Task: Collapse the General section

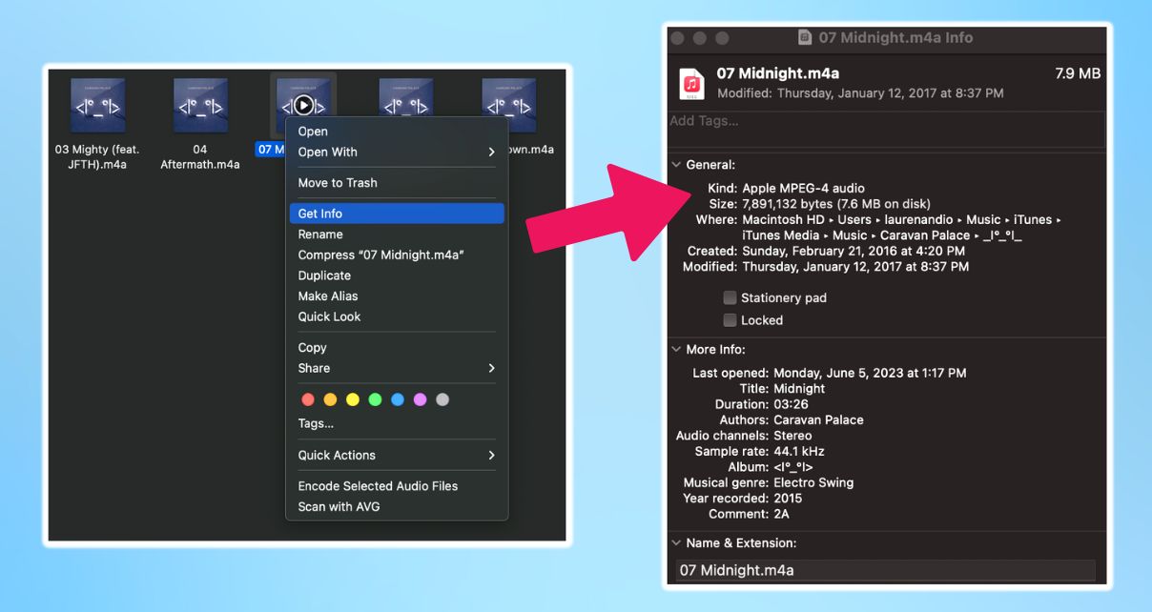Action: click(676, 164)
